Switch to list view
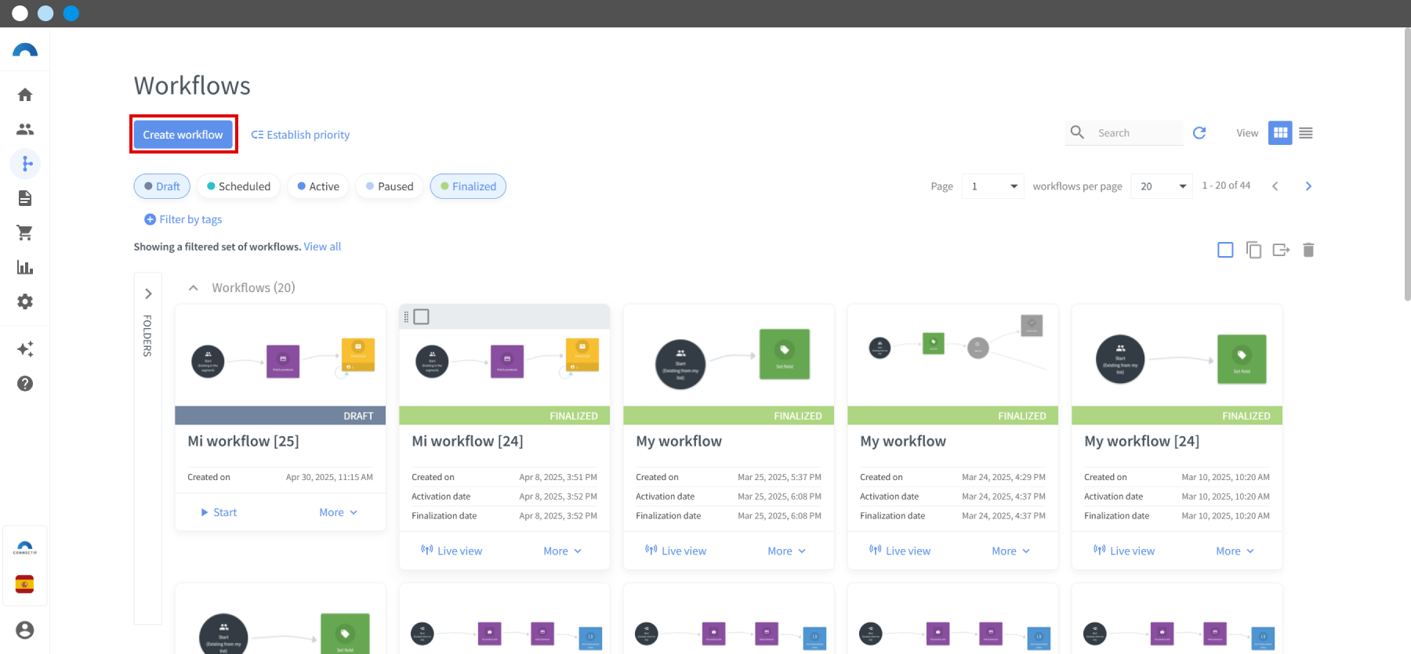 click(x=1306, y=133)
